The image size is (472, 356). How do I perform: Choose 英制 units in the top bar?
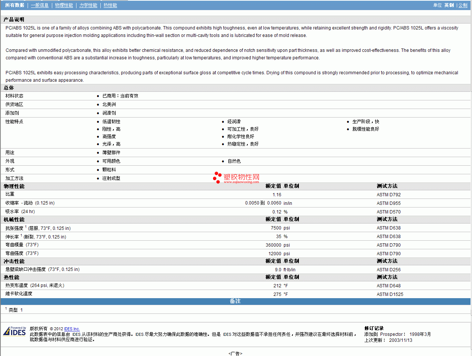(x=449, y=5)
